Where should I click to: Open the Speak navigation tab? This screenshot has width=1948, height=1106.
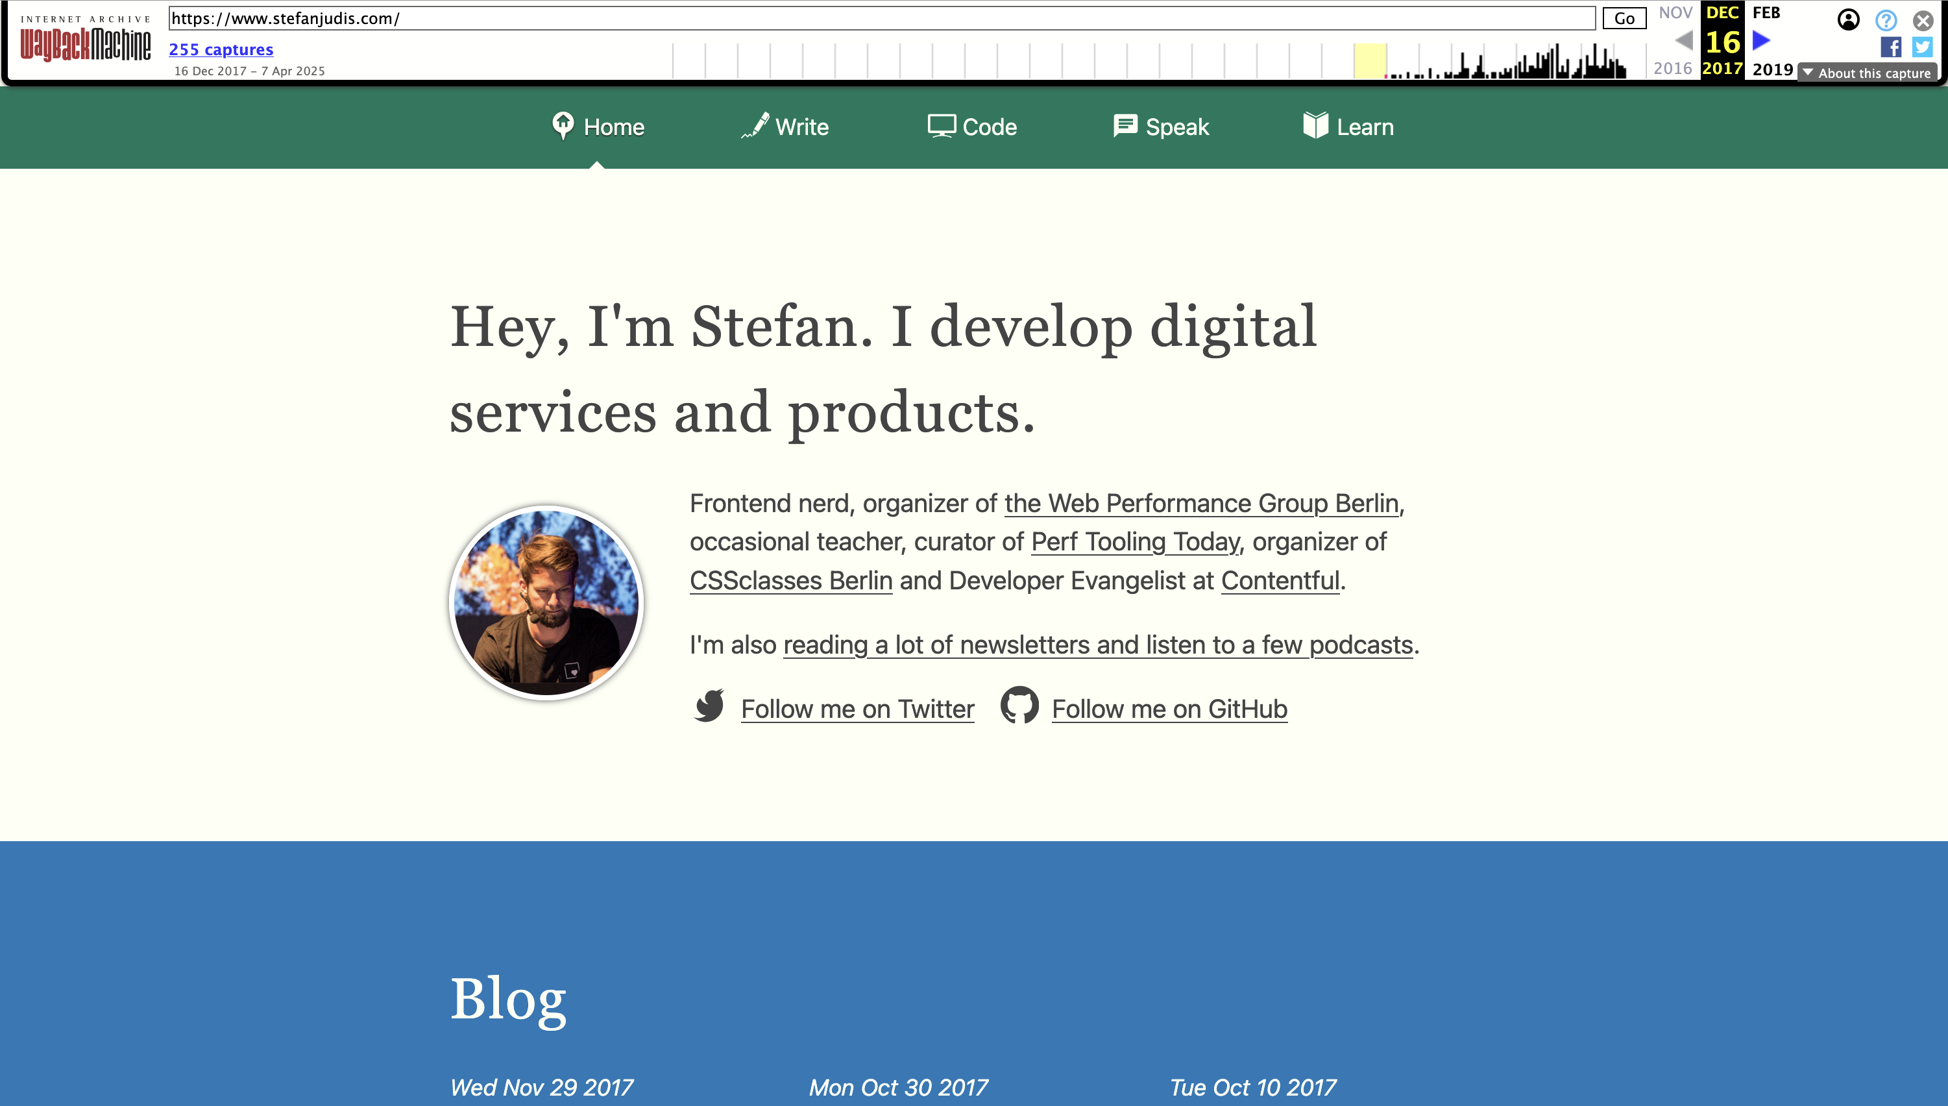pyautogui.click(x=1160, y=127)
